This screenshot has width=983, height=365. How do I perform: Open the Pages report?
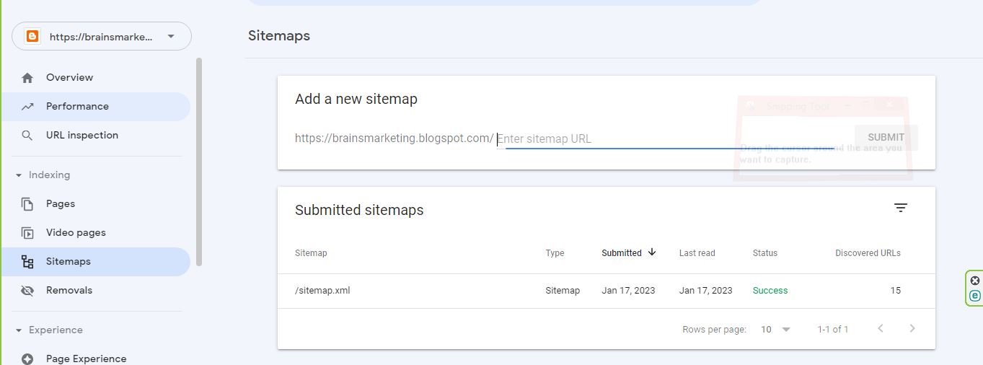(95, 203)
